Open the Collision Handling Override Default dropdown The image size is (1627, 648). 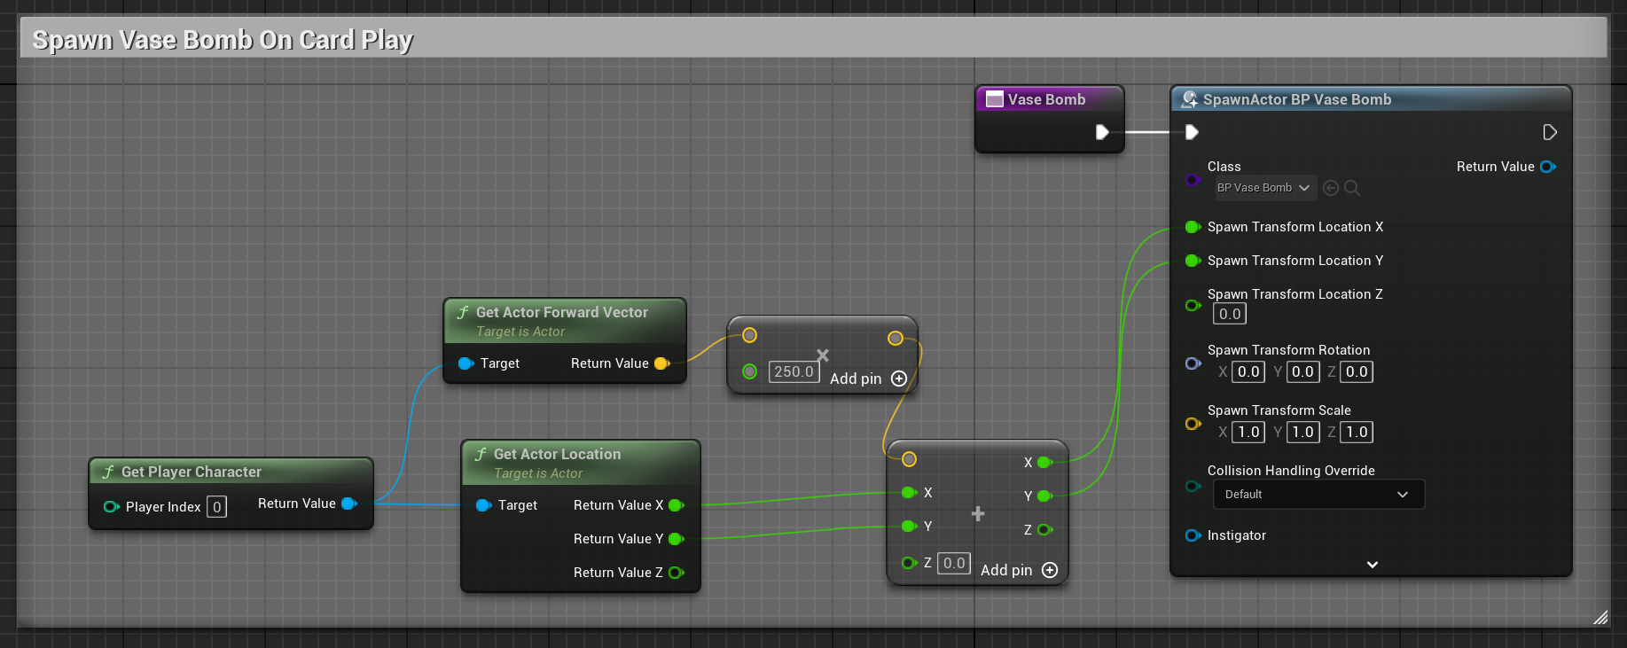(1318, 495)
